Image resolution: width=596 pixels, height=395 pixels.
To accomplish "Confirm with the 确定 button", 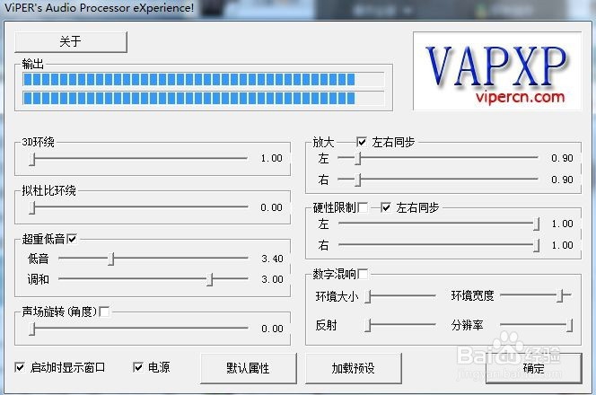I will pyautogui.click(x=534, y=368).
